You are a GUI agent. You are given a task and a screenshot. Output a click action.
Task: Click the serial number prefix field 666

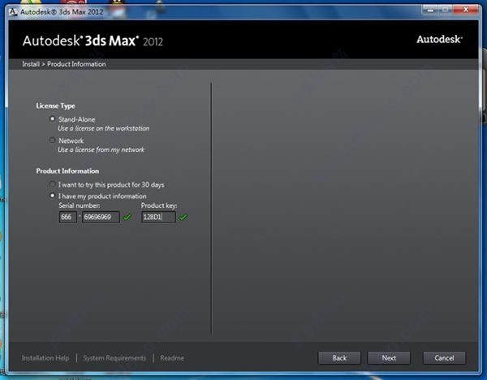67,217
